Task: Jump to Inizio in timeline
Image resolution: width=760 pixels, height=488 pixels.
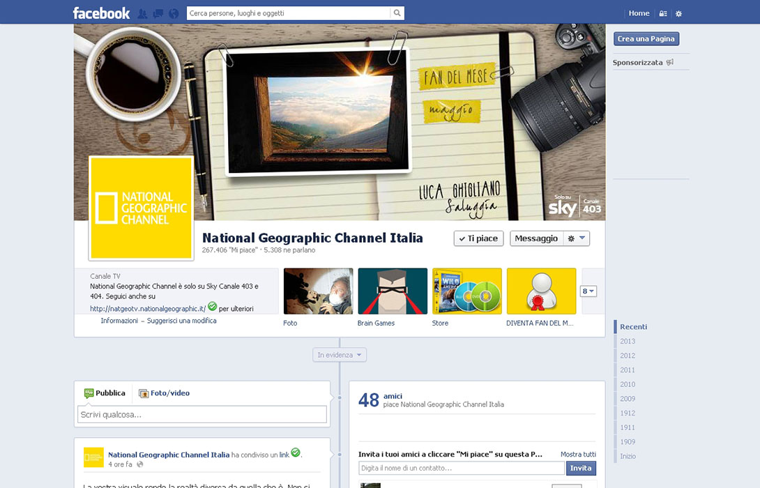Action: pyautogui.click(x=628, y=456)
